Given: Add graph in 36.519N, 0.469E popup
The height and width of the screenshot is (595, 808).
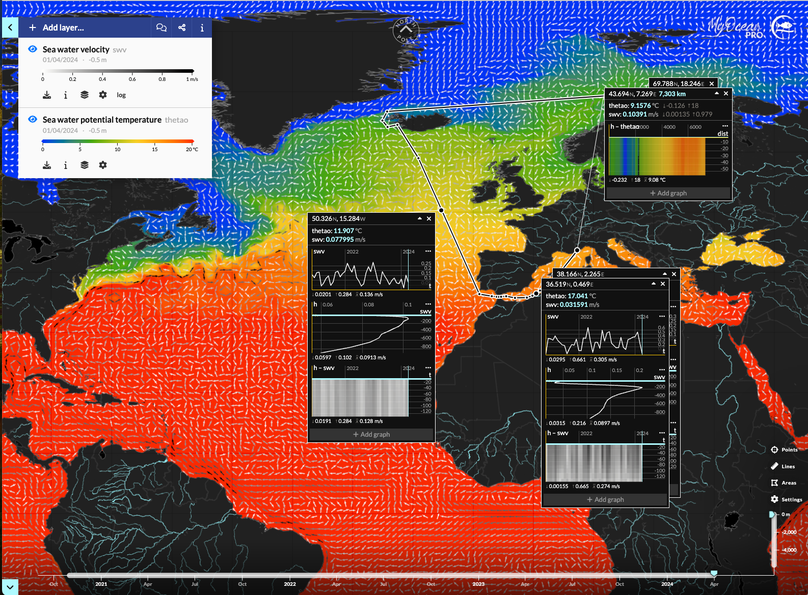Looking at the screenshot, I should click(x=605, y=499).
